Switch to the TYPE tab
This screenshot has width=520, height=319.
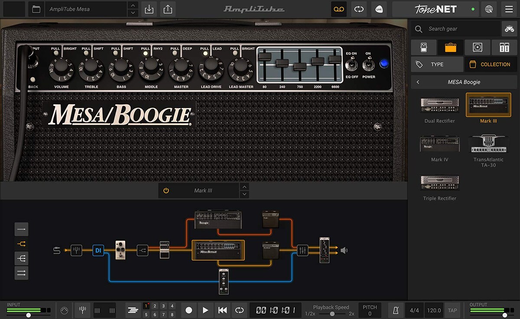coord(436,64)
